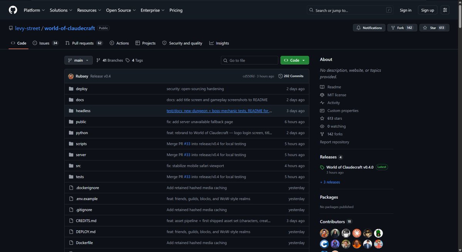
Task: Open the Pricing page
Action: pos(176,10)
